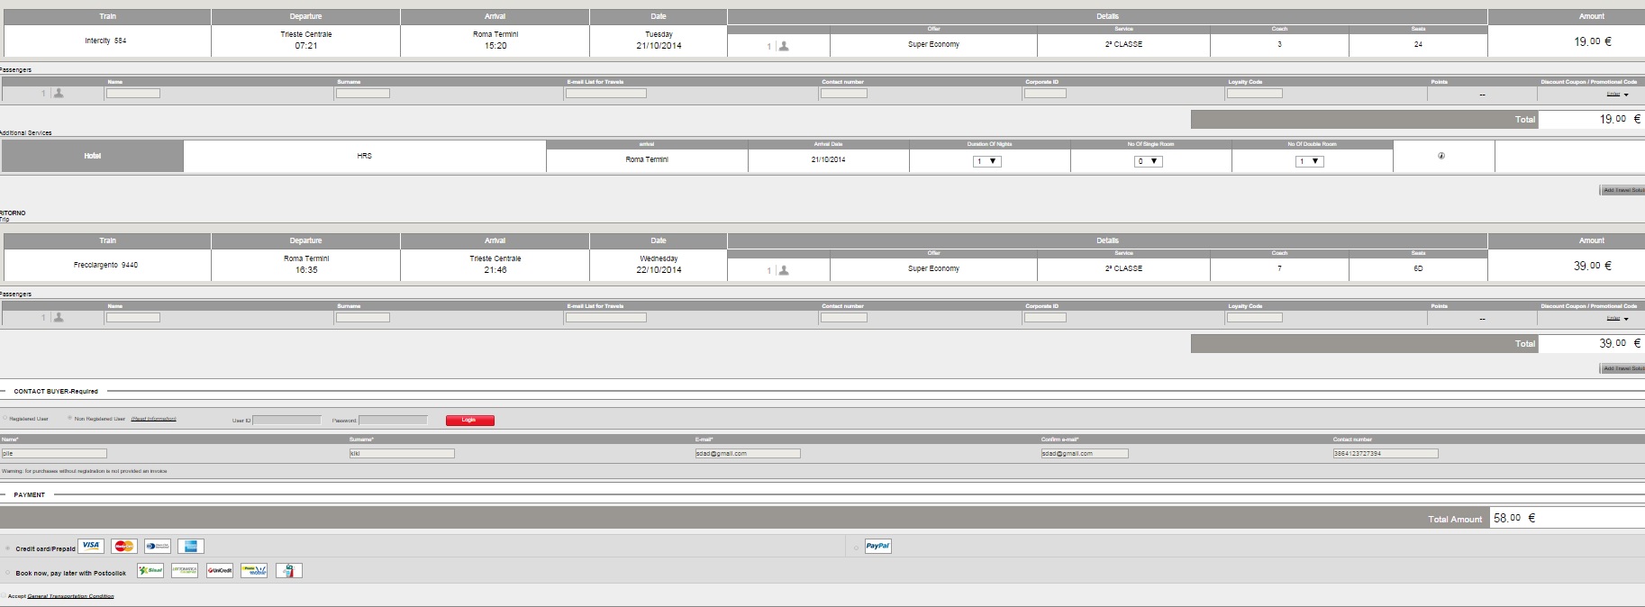Click the buyer contact number field
The image size is (1645, 607).
[1386, 454]
